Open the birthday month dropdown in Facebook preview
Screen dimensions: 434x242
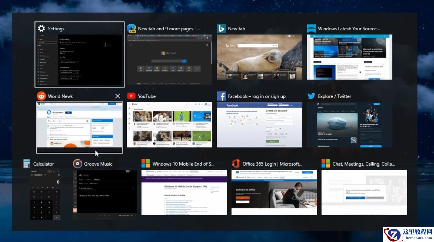[x=269, y=129]
